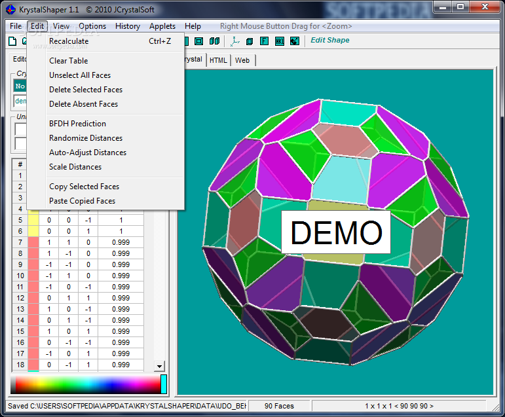The height and width of the screenshot is (417, 505).
Task: Select the Editor tab
Action: 20,60
